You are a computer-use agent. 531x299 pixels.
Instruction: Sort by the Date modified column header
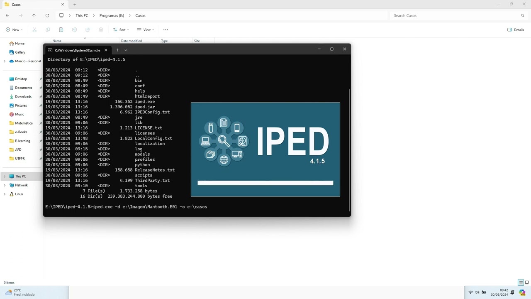click(131, 41)
